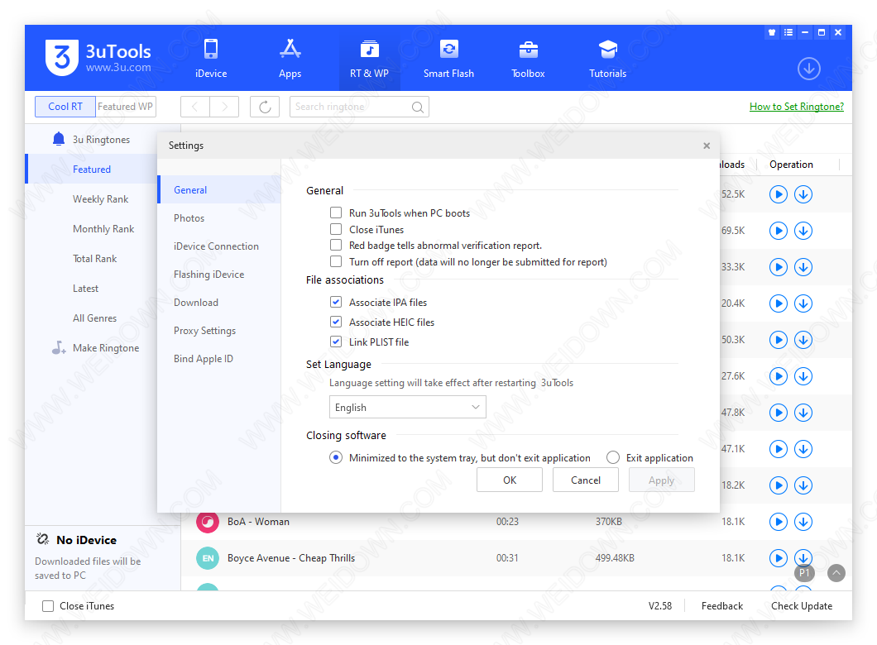Image resolution: width=877 pixels, height=645 pixels.
Task: Click the 3u Ringtones bell heading
Action: click(91, 139)
